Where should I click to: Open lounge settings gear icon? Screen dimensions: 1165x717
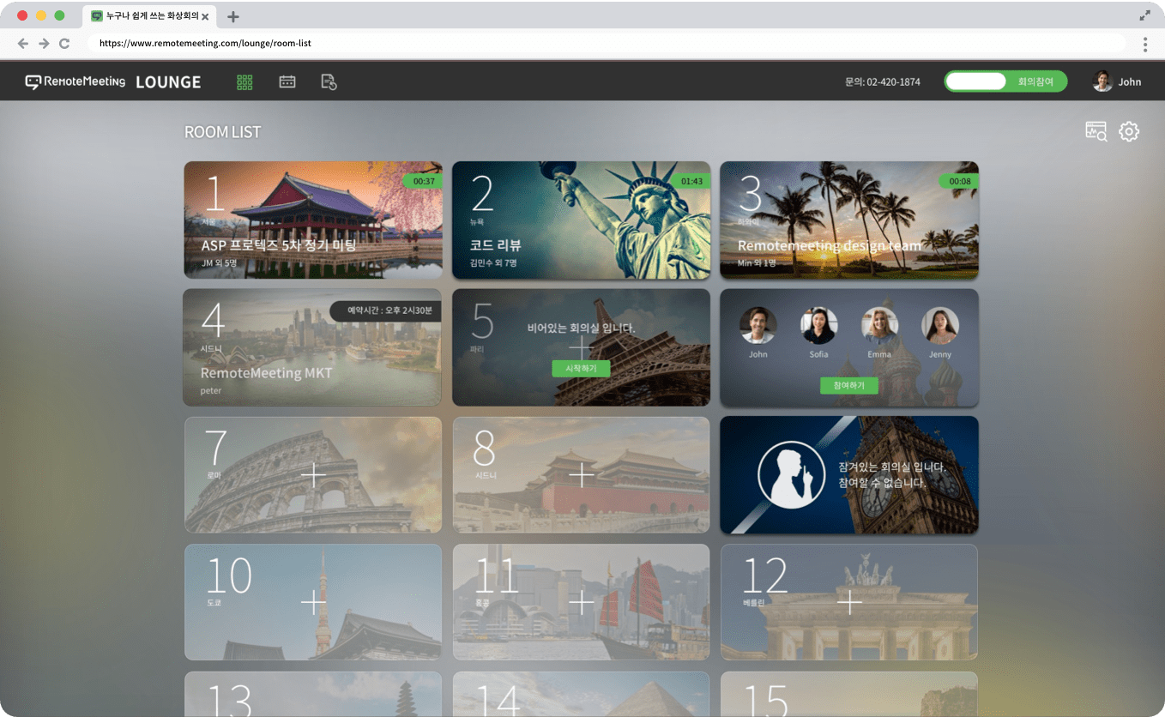pyautogui.click(x=1129, y=131)
